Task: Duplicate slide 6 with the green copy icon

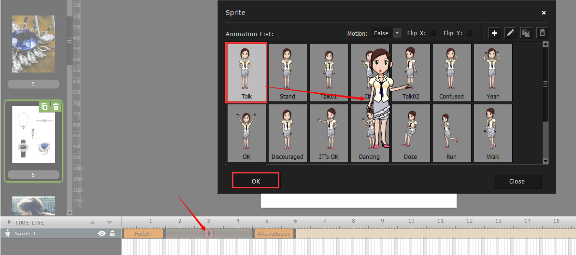Action: [44, 107]
